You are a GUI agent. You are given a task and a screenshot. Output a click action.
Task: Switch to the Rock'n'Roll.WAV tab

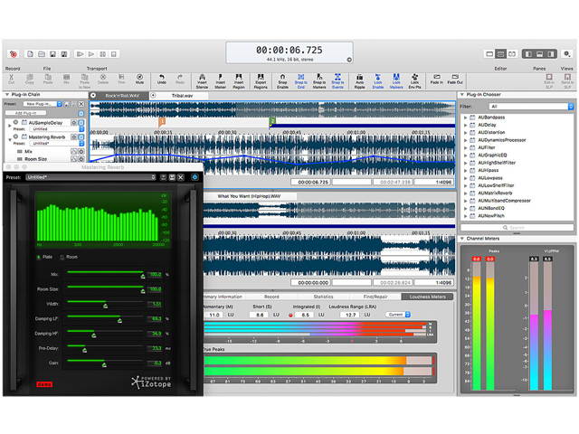pyautogui.click(x=122, y=96)
